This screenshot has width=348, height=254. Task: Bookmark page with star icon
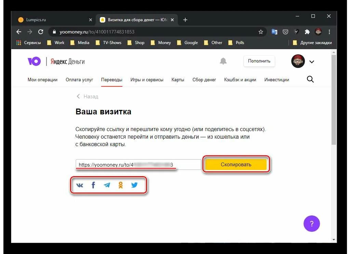tap(261, 32)
